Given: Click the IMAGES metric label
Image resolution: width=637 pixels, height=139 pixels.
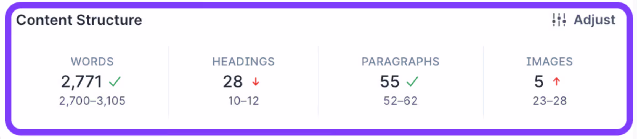Looking at the screenshot, I should [550, 62].
